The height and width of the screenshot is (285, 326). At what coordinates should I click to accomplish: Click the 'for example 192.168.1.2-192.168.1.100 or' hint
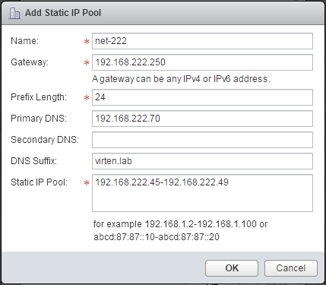[180, 224]
